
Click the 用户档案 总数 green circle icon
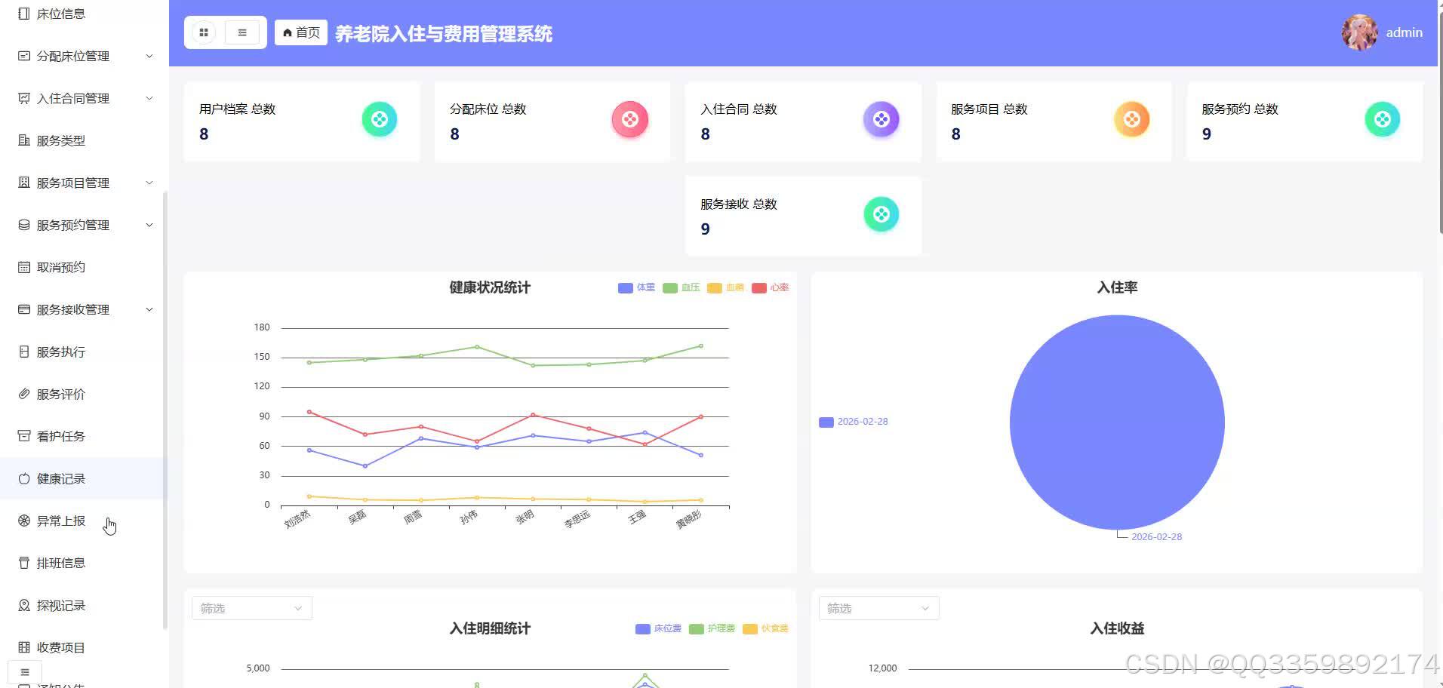point(379,119)
